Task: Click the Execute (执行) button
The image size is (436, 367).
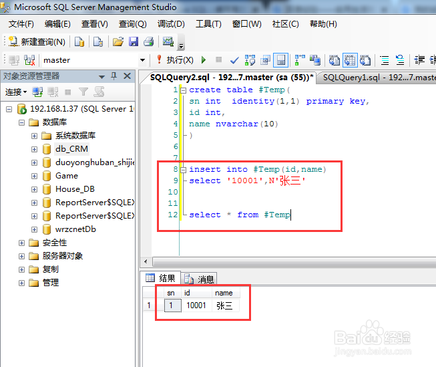Action: pyautogui.click(x=175, y=60)
